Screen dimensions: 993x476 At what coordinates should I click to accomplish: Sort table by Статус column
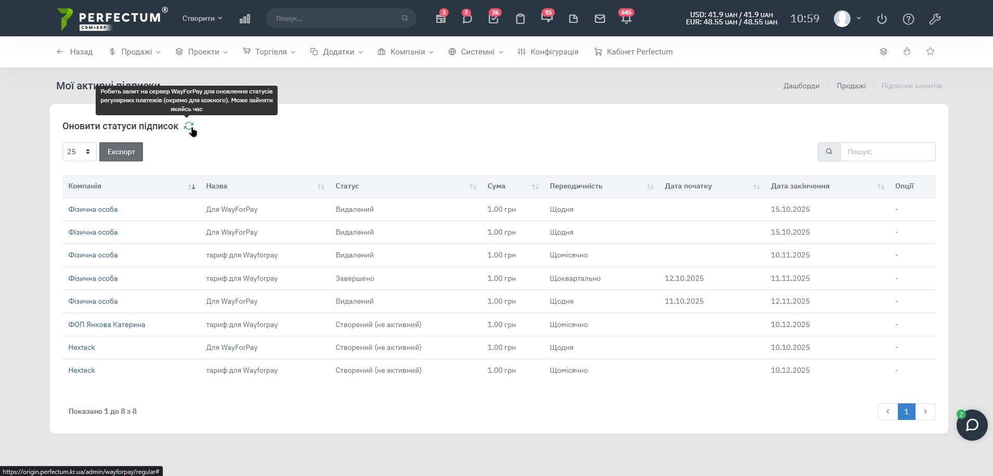[x=473, y=186]
